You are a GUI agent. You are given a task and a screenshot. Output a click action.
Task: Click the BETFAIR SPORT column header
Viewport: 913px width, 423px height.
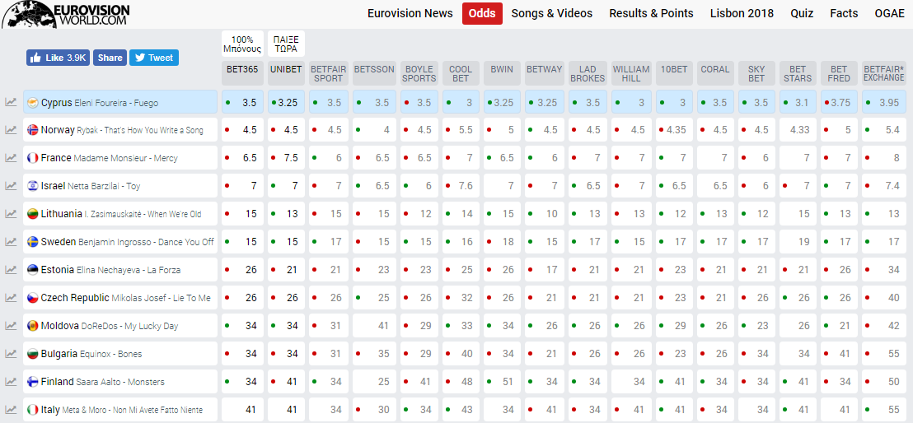point(329,73)
